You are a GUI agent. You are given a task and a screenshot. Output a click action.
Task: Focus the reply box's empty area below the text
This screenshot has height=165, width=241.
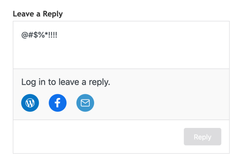coord(121,55)
